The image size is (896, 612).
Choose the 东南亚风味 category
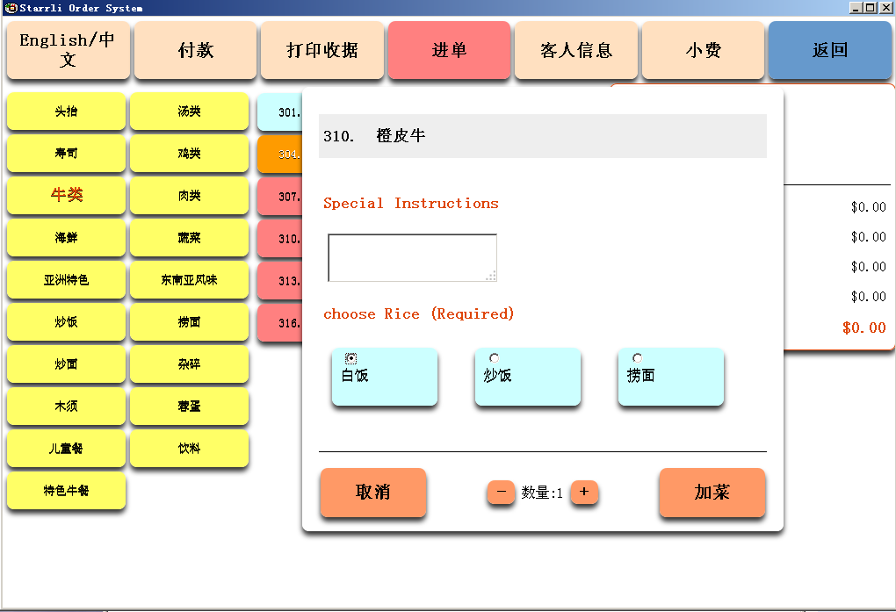tap(189, 280)
